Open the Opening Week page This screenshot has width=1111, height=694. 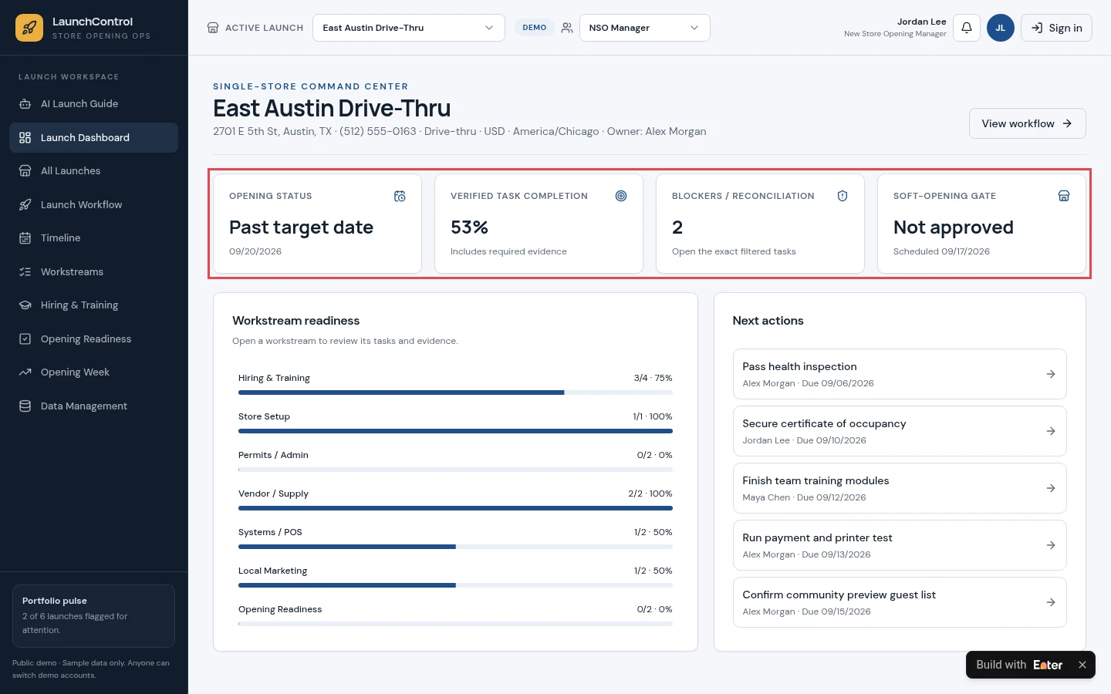93,372
